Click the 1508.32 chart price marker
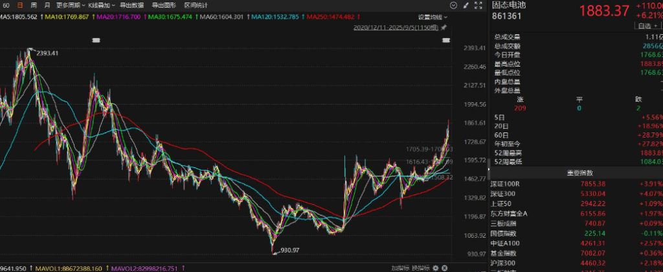The width and height of the screenshot is (663, 272). tap(442, 178)
